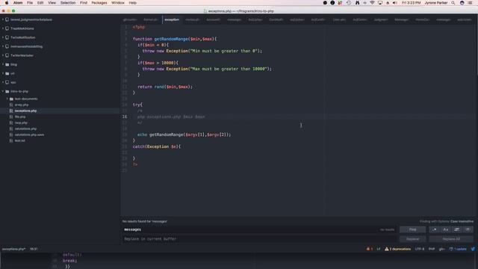
Task: Open the 2 deprecations warning
Action: pyautogui.click(x=398, y=249)
